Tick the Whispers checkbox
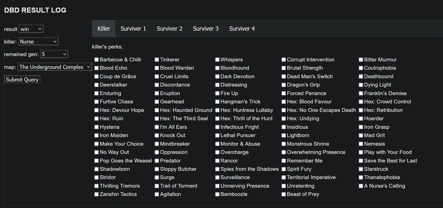443x208 pixels. point(217,60)
